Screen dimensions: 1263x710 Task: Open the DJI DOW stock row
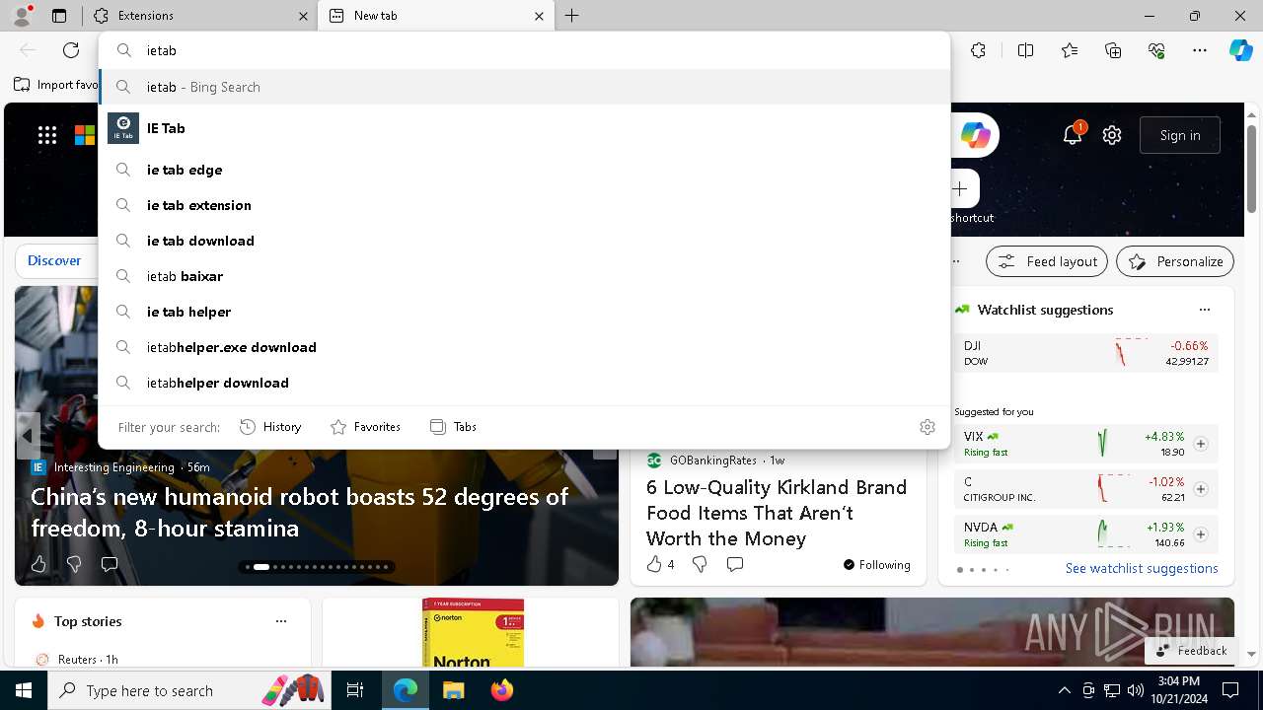pyautogui.click(x=1086, y=353)
